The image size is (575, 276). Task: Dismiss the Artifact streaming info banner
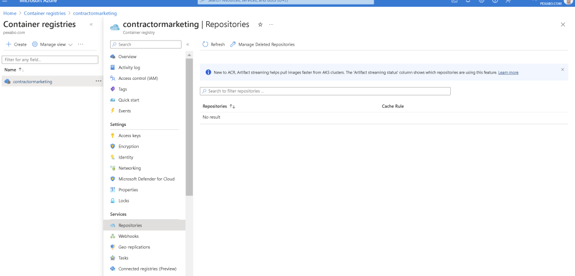[x=563, y=69]
